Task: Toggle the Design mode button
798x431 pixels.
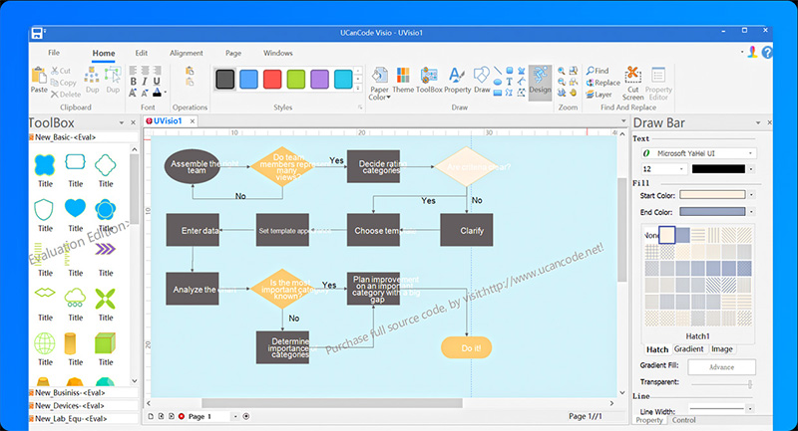Action: 540,82
